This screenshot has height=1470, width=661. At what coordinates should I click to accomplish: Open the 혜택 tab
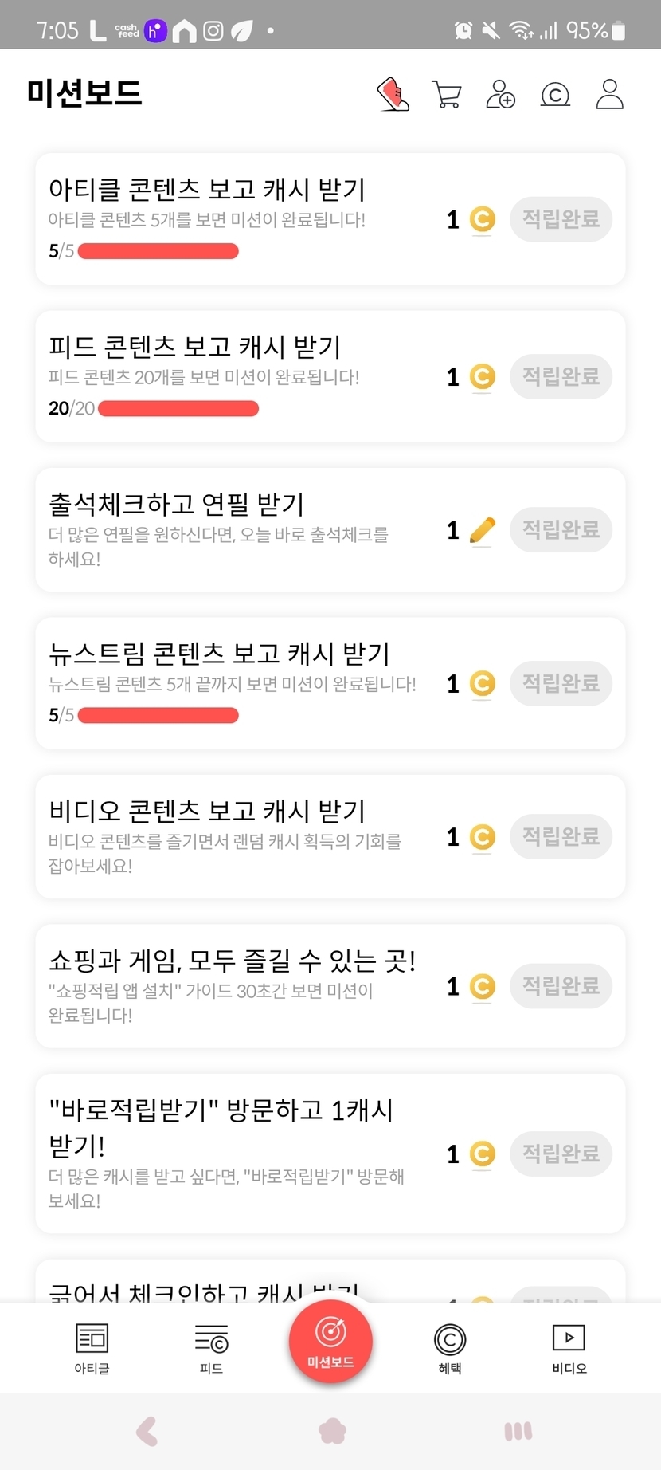click(450, 1349)
